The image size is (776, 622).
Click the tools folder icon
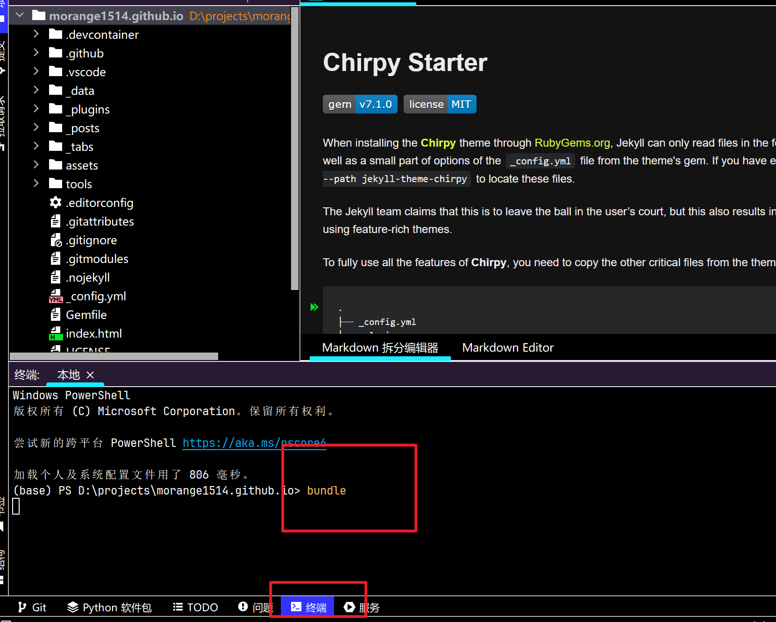(56, 183)
